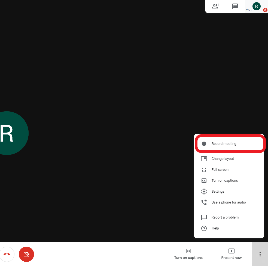The height and width of the screenshot is (266, 268).
Task: Select Use a phone for audio
Action: 229,202
